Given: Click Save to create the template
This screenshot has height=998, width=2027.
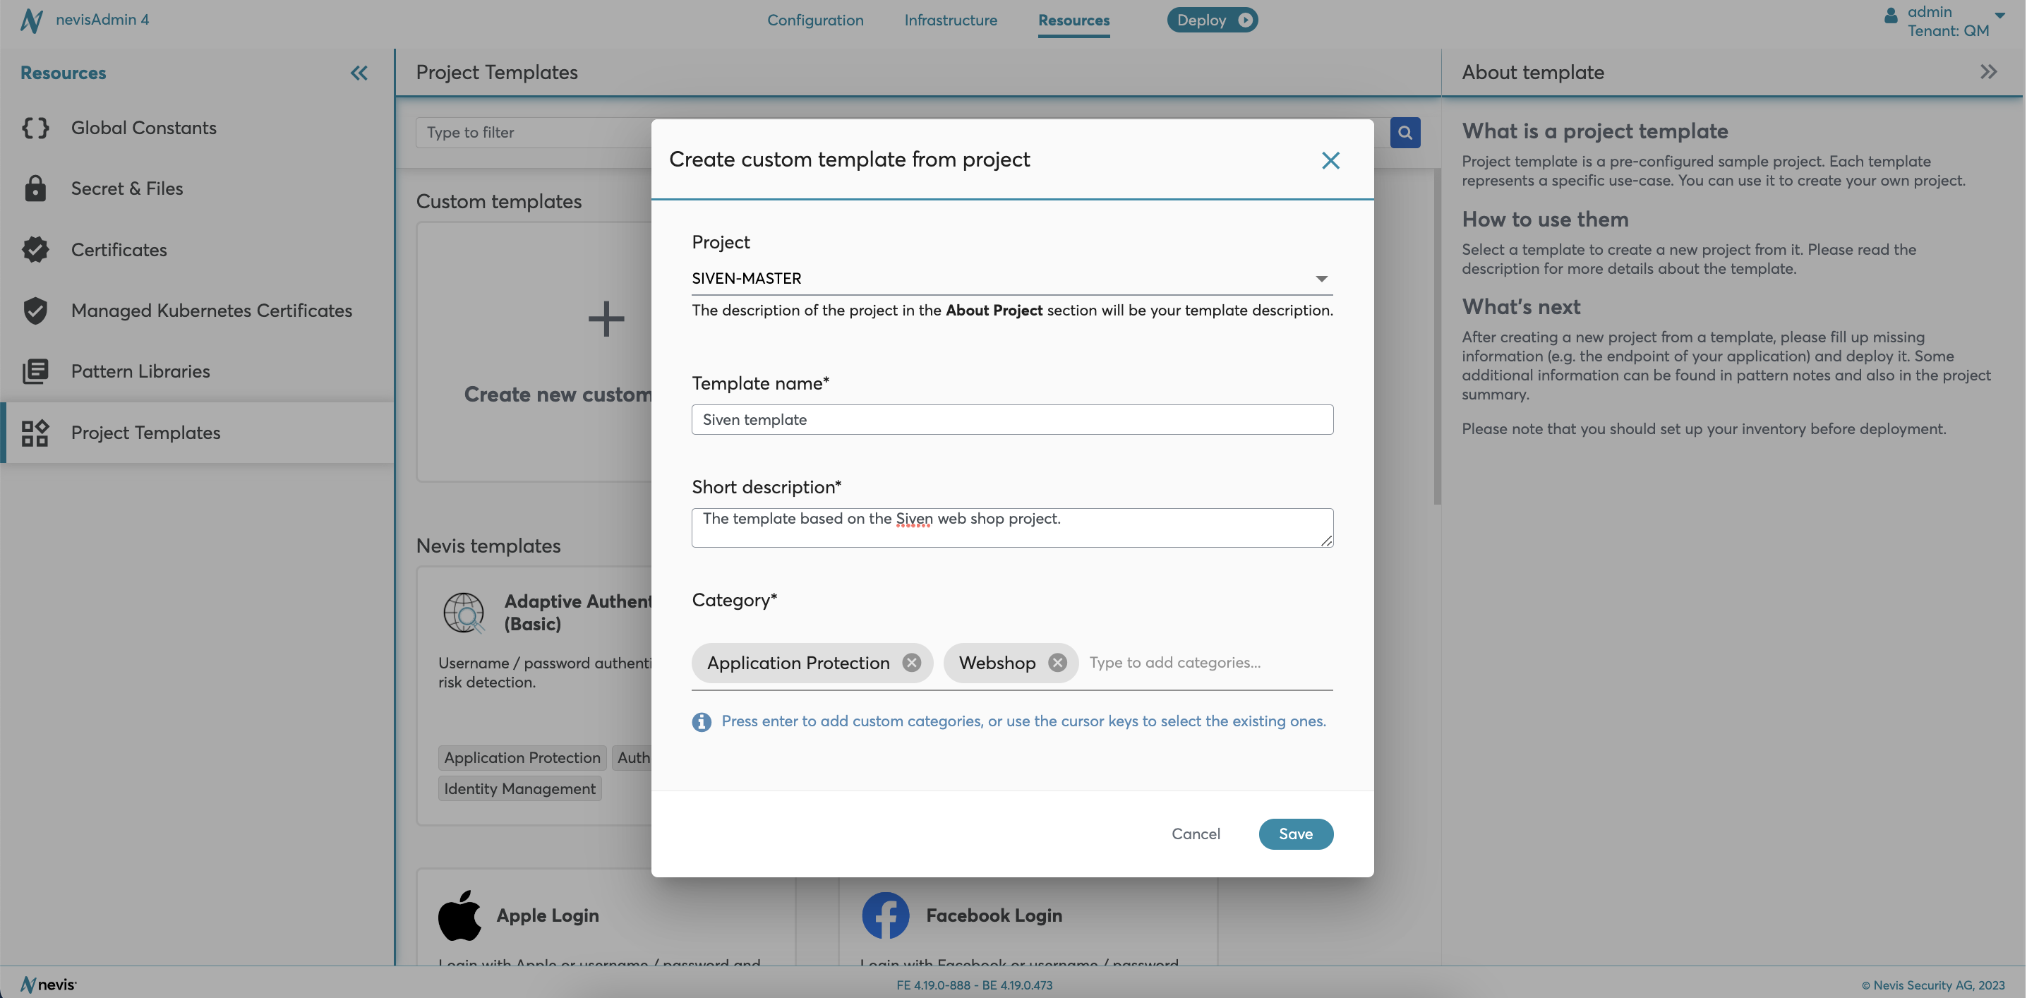Looking at the screenshot, I should [x=1295, y=834].
